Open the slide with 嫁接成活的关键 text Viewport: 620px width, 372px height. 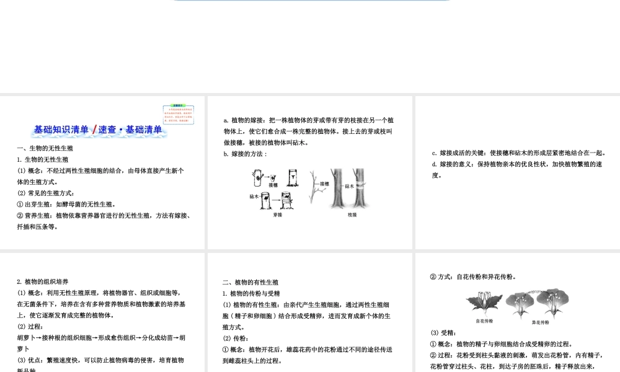[x=518, y=172]
